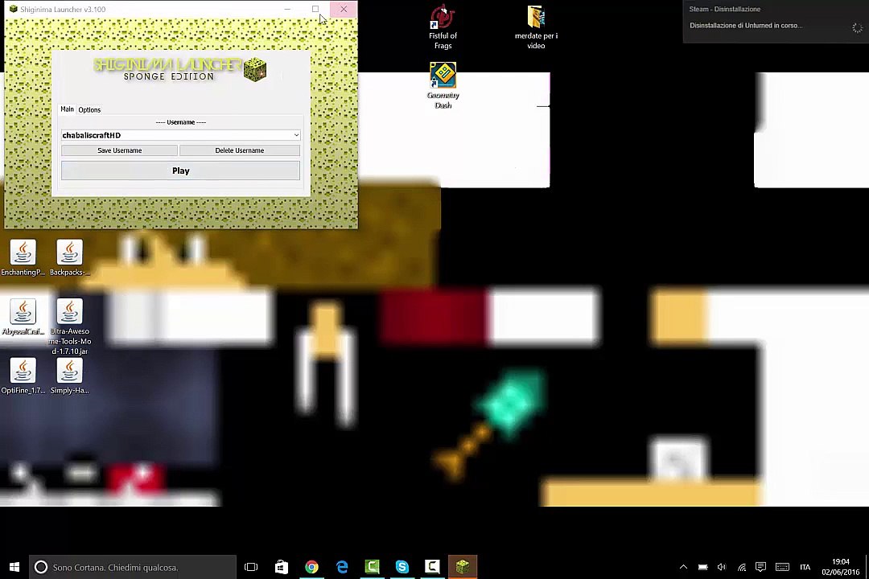Viewport: 869px width, 579px height.
Task: Open the touch keyboard tray icon
Action: [x=783, y=567]
